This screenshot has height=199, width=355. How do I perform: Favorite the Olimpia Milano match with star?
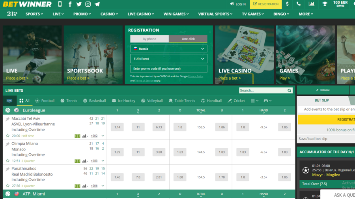point(7,161)
